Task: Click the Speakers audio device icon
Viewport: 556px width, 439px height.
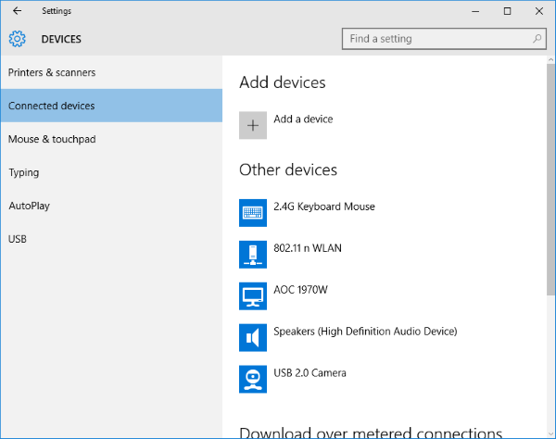Action: pyautogui.click(x=253, y=338)
